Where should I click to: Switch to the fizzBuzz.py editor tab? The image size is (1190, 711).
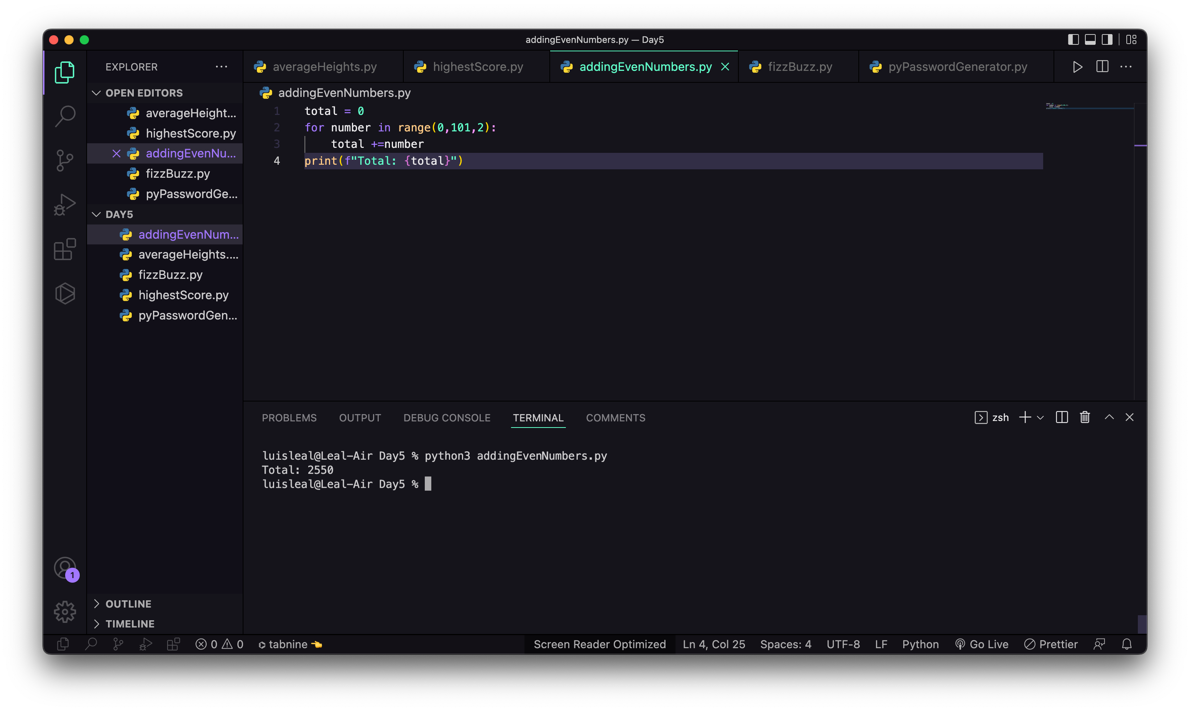click(799, 67)
